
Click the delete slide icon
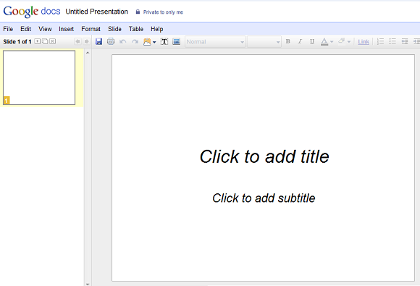(x=52, y=41)
